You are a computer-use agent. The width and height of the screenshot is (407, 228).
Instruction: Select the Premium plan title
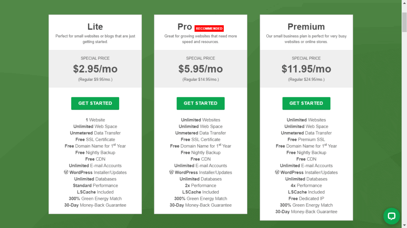coord(306,27)
